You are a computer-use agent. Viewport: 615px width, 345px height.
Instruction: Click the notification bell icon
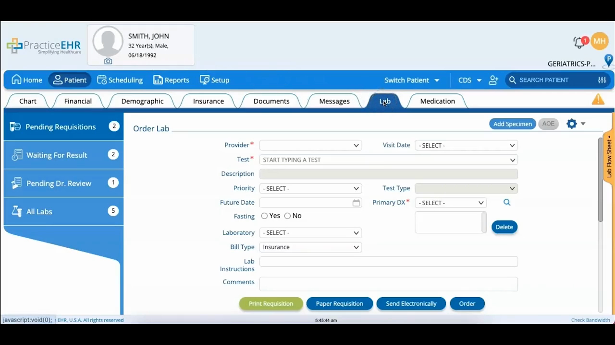579,43
